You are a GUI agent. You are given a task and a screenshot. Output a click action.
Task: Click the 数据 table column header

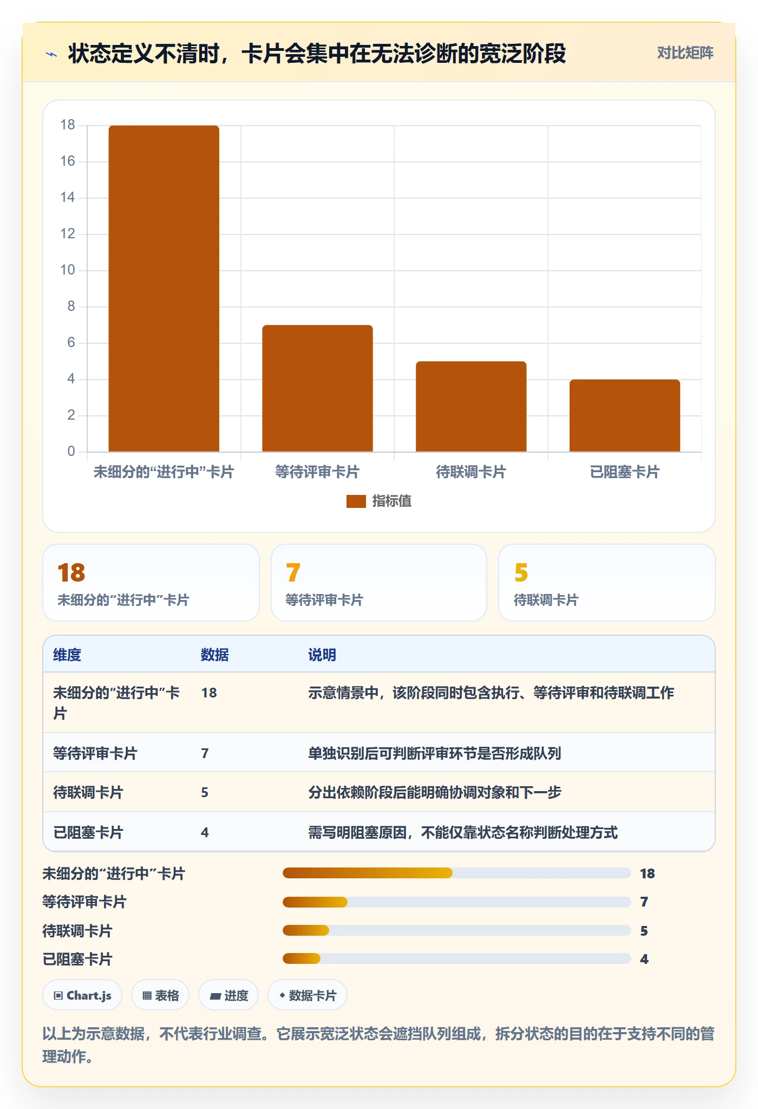[215, 655]
